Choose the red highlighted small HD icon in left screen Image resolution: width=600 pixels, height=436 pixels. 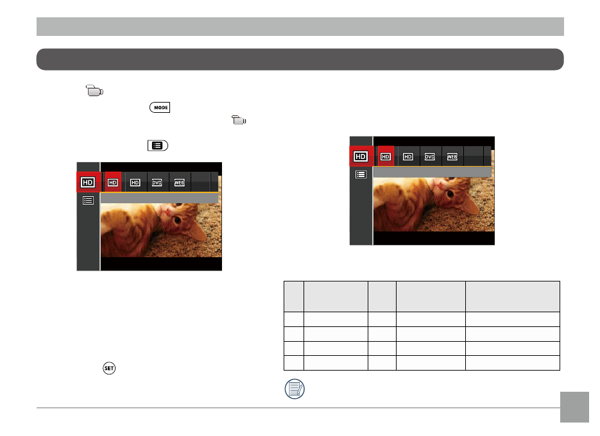[112, 183]
